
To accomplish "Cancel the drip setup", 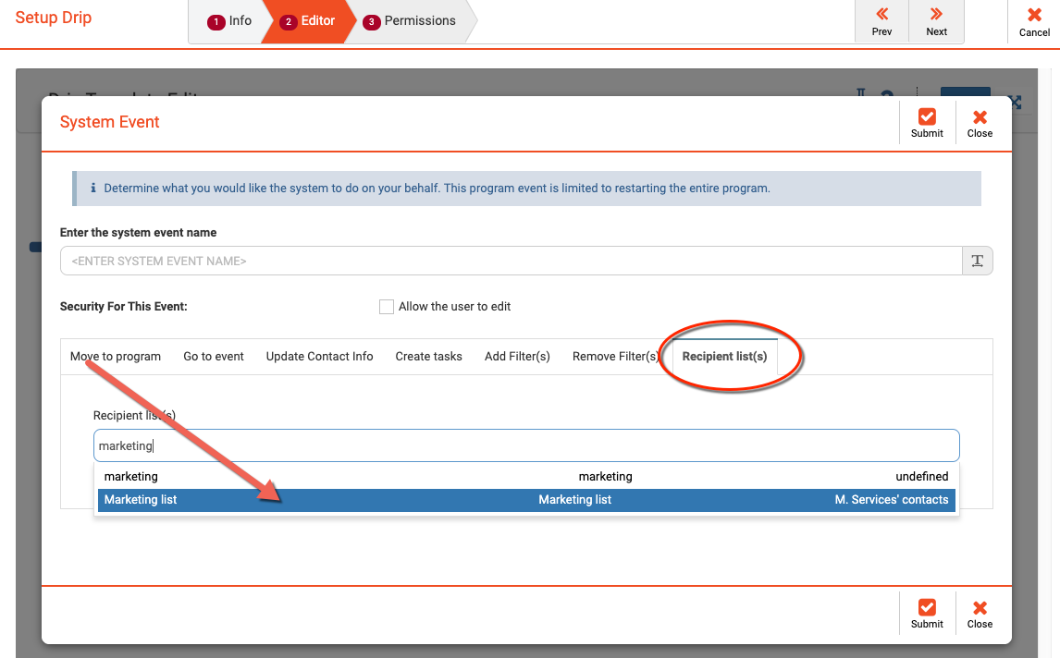I will [x=1033, y=21].
